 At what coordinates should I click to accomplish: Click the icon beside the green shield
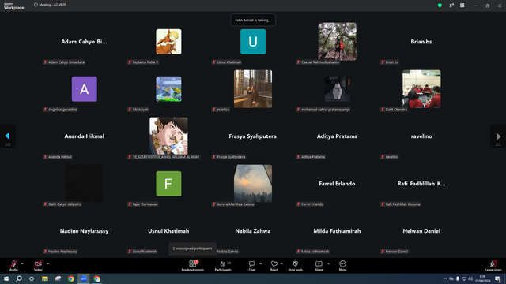(x=451, y=6)
